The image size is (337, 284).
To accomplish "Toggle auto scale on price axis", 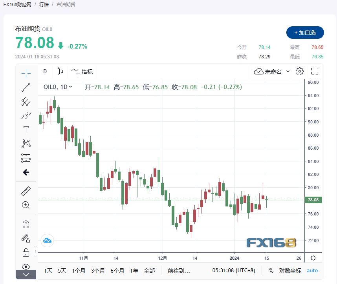I will click(312, 271).
